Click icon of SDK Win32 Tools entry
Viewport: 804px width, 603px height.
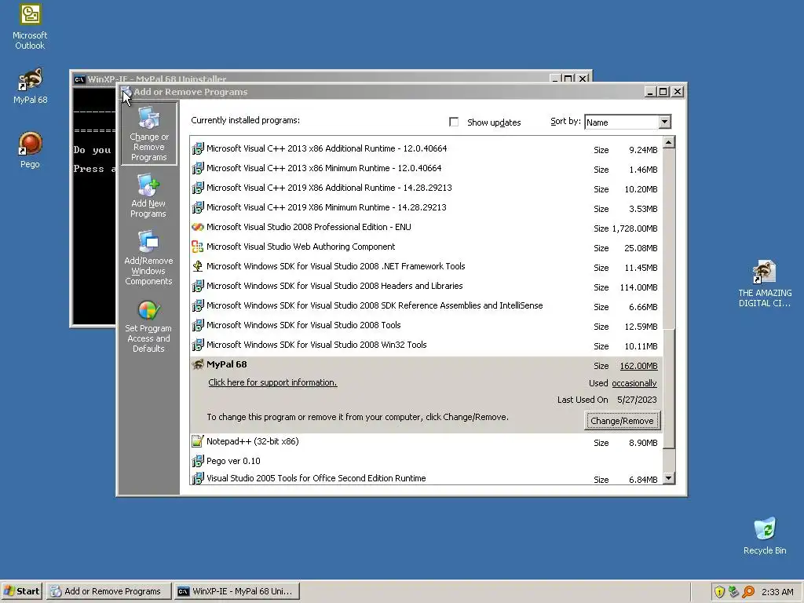tap(197, 345)
